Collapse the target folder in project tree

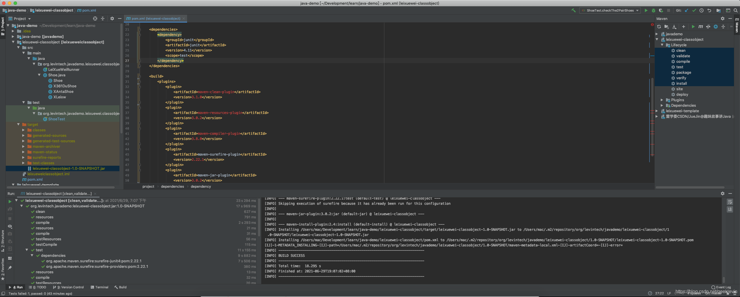pyautogui.click(x=19, y=125)
